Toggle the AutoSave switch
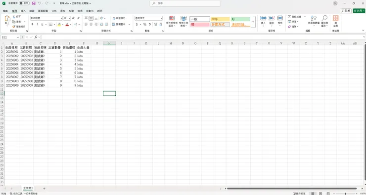This screenshot has width=366, height=195. pos(24,3)
